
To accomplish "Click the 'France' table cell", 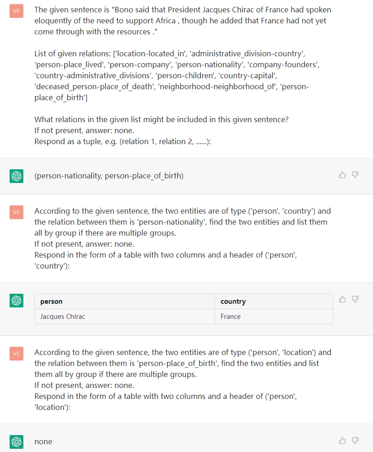I will 274,317.
